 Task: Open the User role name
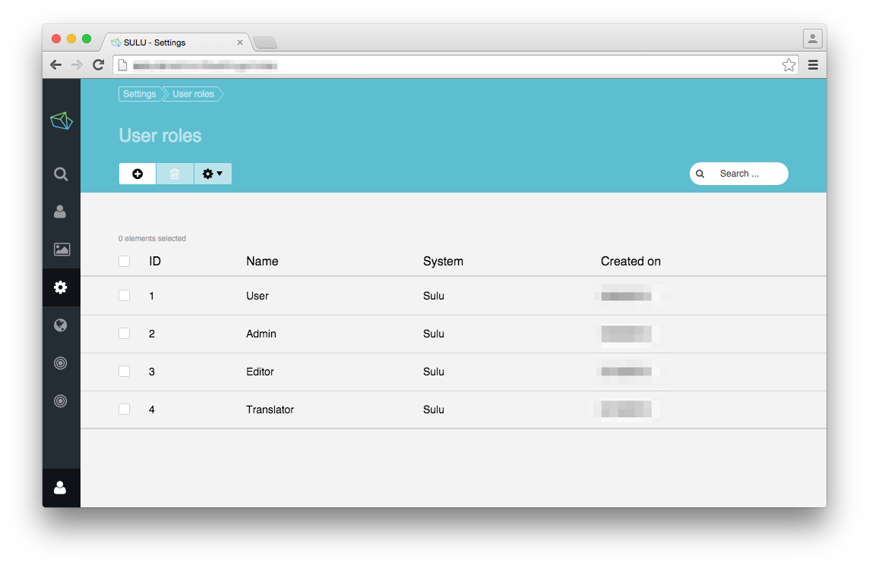click(x=258, y=296)
